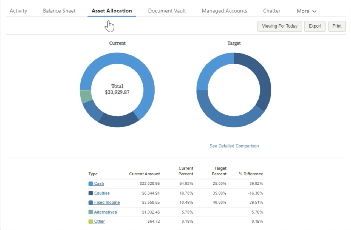Export the asset allocation data
This screenshot has width=351, height=230.
coord(315,26)
